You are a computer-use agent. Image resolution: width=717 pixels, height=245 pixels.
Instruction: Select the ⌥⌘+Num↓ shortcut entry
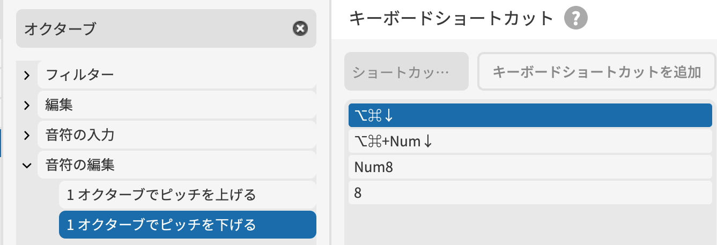point(530,142)
